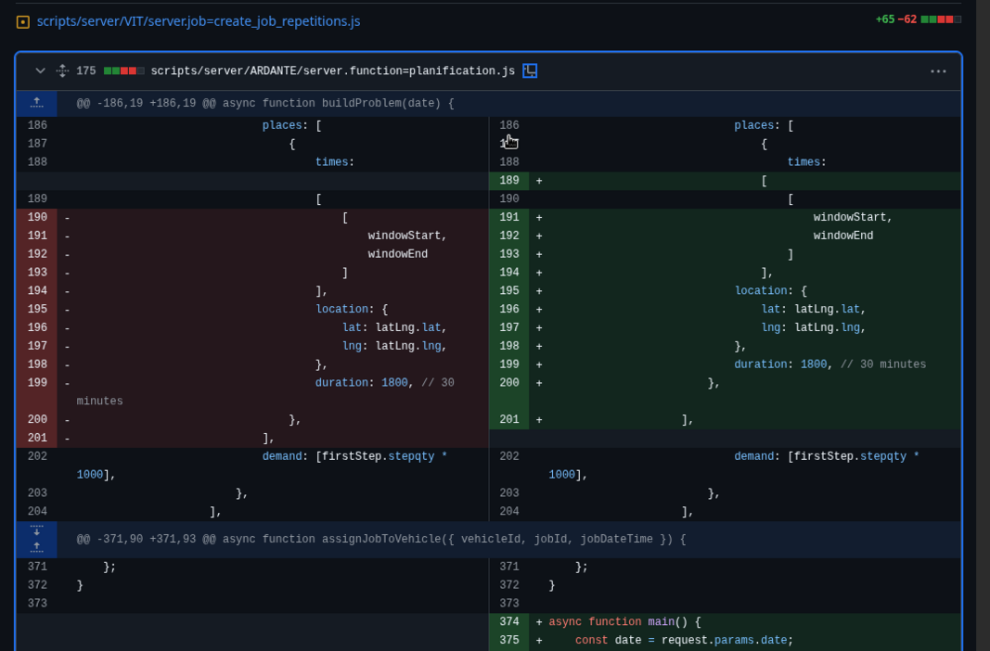990x651 pixels.
Task: Click the minus marker on line 201
Action: (x=67, y=439)
